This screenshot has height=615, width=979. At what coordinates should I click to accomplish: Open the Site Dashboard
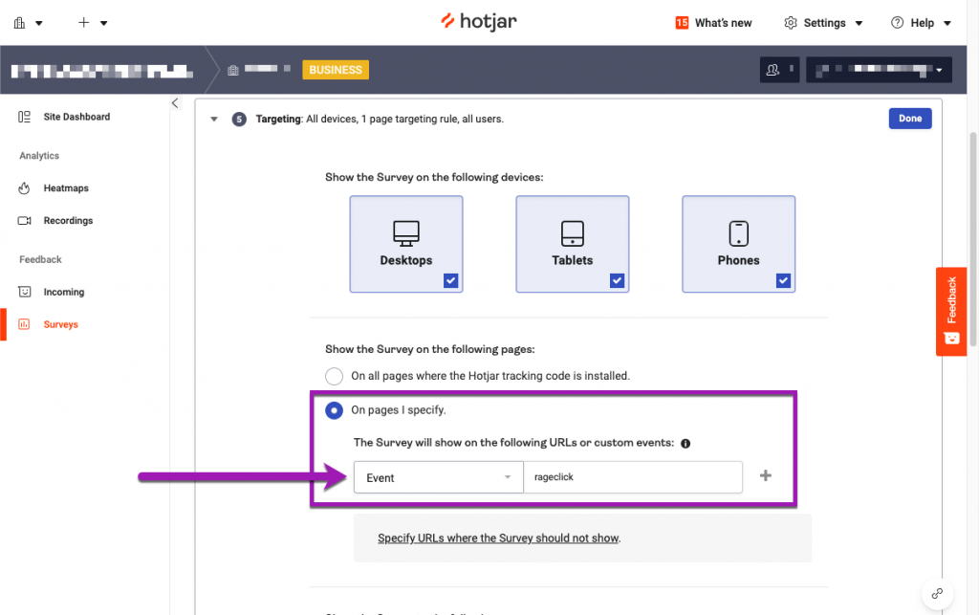[x=76, y=116]
